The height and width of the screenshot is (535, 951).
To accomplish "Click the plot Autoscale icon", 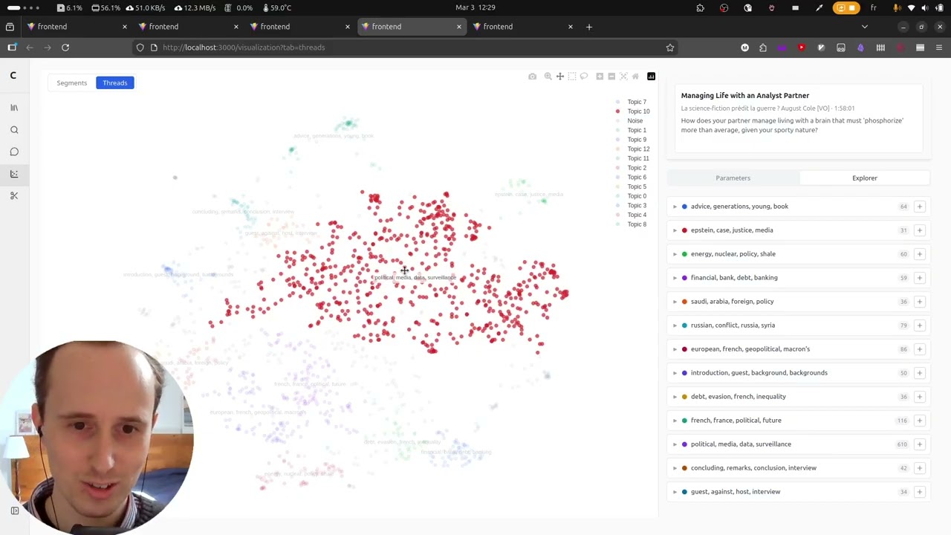I will [623, 77].
